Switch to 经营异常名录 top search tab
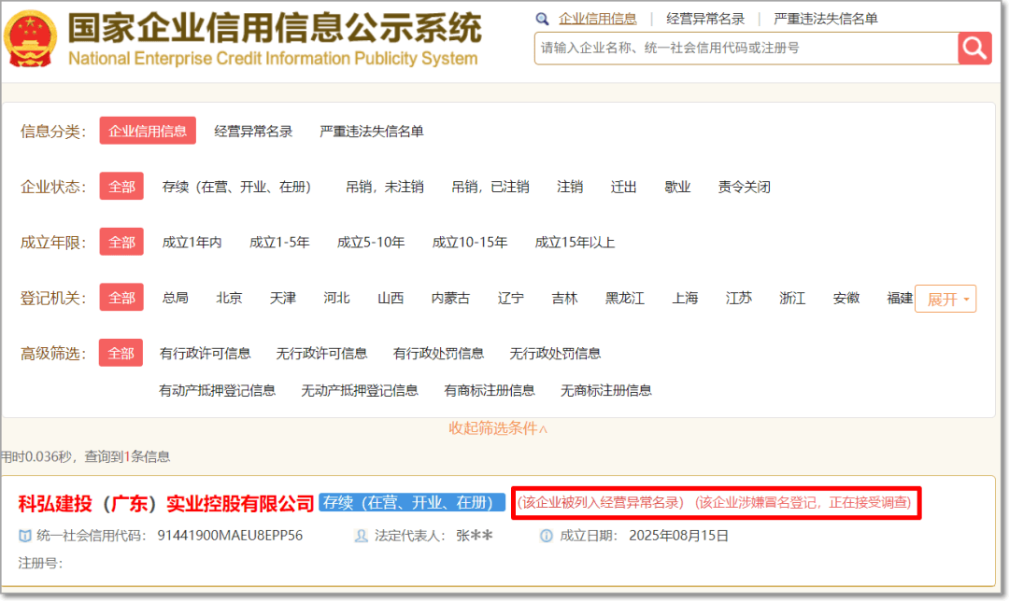The height and width of the screenshot is (601, 1009). (705, 20)
